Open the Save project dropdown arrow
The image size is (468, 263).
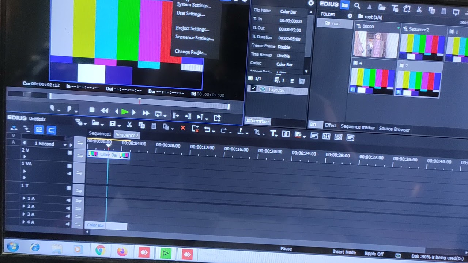pyautogui.click(x=119, y=125)
